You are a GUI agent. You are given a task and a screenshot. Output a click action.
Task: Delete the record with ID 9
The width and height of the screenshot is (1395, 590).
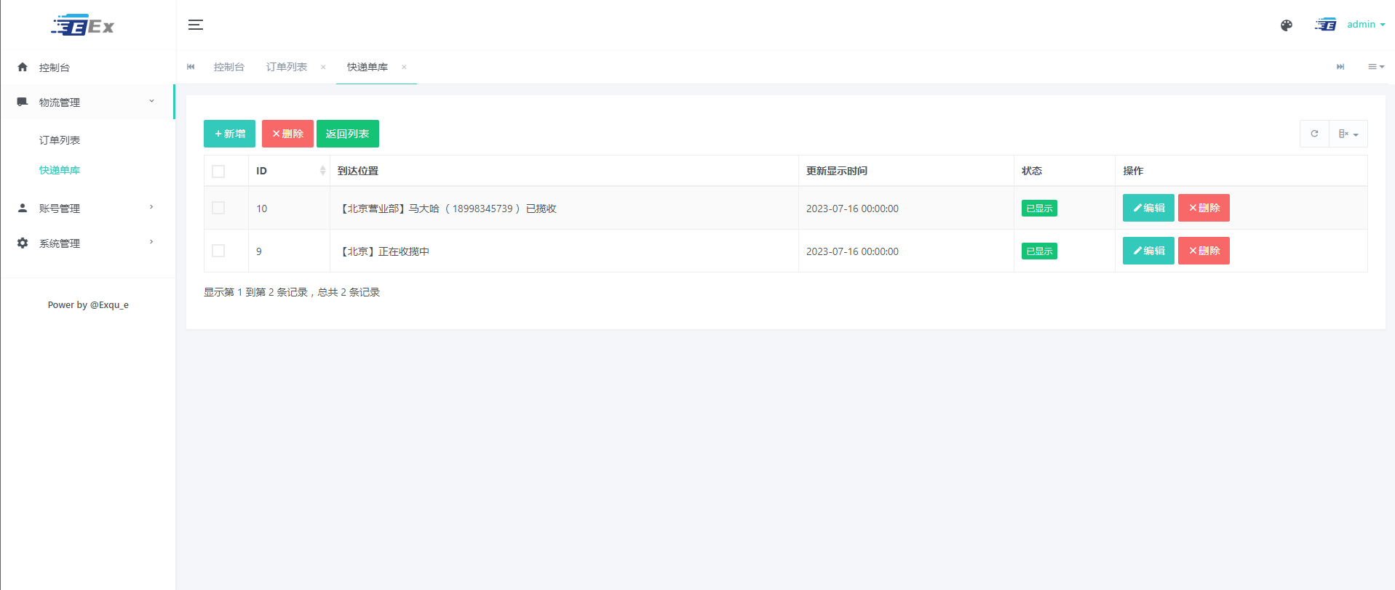pos(1204,251)
